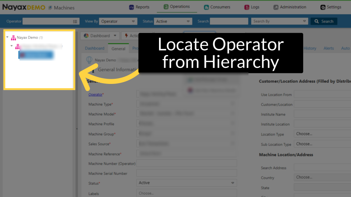Open the View By dropdown

118,22
